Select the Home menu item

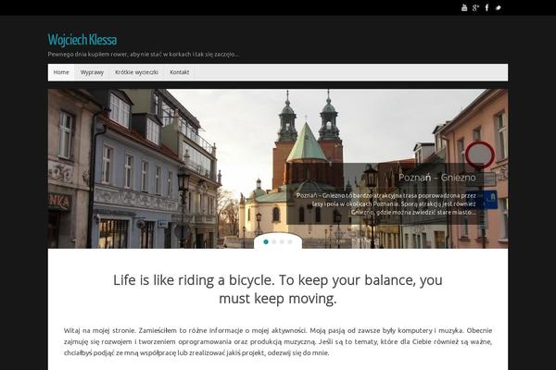[61, 72]
